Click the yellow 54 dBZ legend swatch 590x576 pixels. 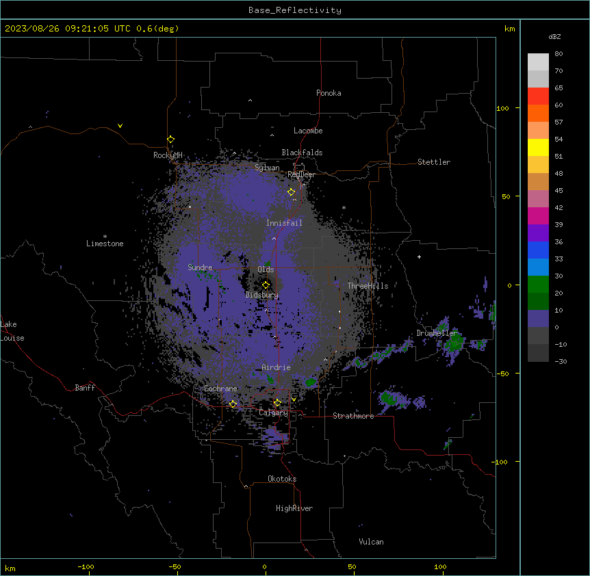tap(538, 147)
